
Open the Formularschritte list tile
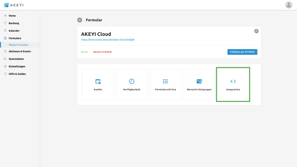(x=165, y=84)
